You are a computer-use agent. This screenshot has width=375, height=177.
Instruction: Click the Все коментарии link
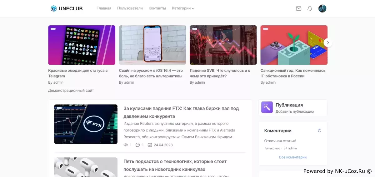click(293, 157)
